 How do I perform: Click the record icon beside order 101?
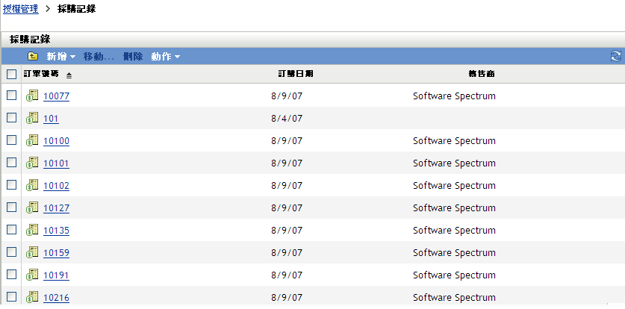tap(32, 118)
